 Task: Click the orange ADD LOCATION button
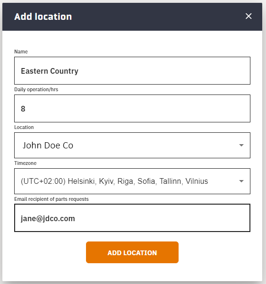pyautogui.click(x=132, y=252)
